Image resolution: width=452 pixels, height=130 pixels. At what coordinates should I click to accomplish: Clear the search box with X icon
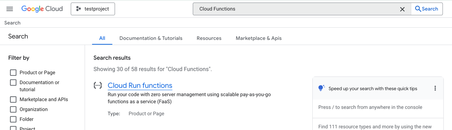point(402,9)
